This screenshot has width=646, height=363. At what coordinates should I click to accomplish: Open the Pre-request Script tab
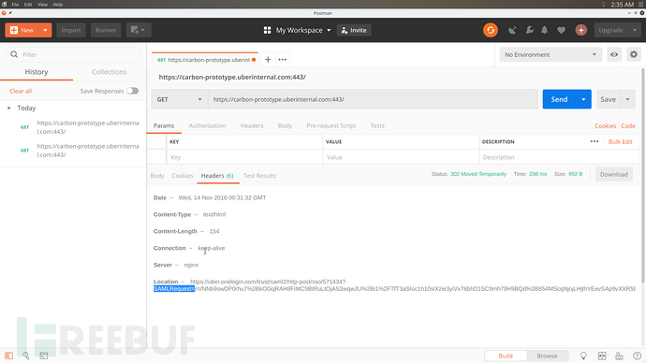[x=330, y=125]
